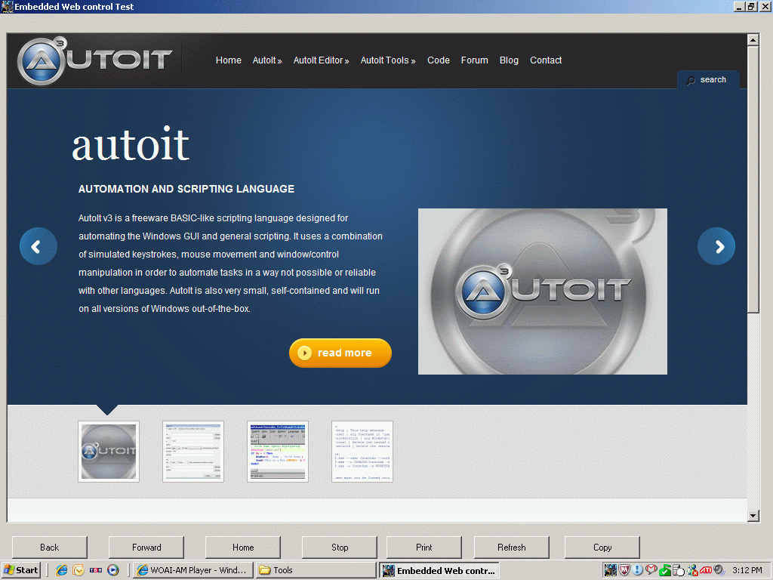Viewport: 773px width, 580px height.
Task: Click the large AutoIt logo slide image
Action: pyautogui.click(x=542, y=292)
